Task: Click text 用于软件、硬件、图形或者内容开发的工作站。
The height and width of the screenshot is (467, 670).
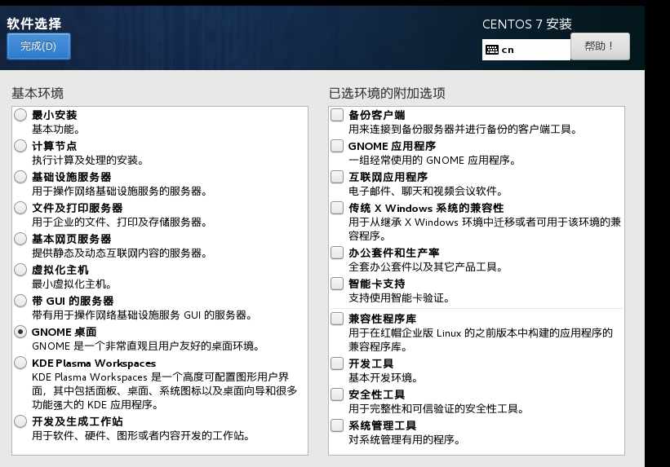Action: (x=140, y=435)
